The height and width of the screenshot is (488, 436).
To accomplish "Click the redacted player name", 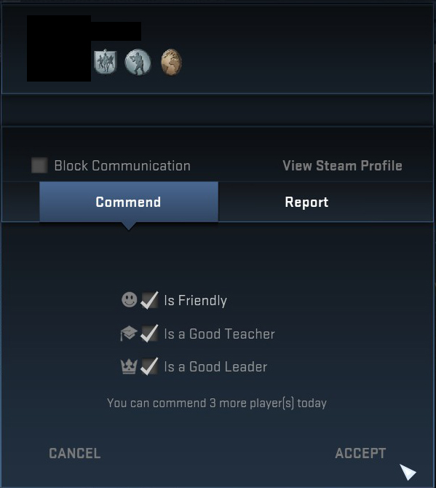I will pyautogui.click(x=116, y=31).
